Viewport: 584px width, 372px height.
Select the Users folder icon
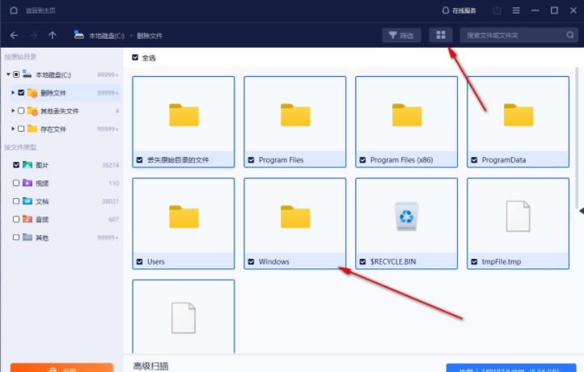(x=184, y=217)
